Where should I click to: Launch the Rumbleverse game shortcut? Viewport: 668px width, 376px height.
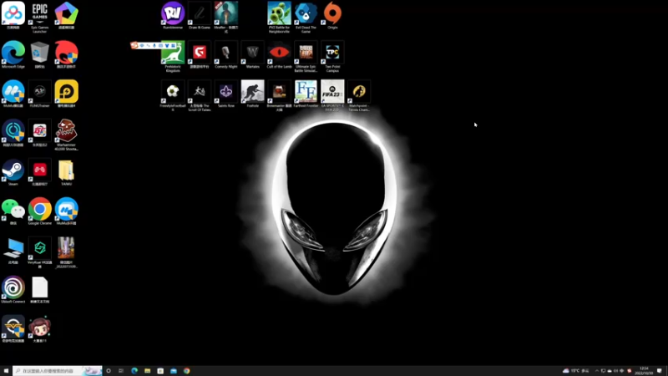click(x=173, y=15)
